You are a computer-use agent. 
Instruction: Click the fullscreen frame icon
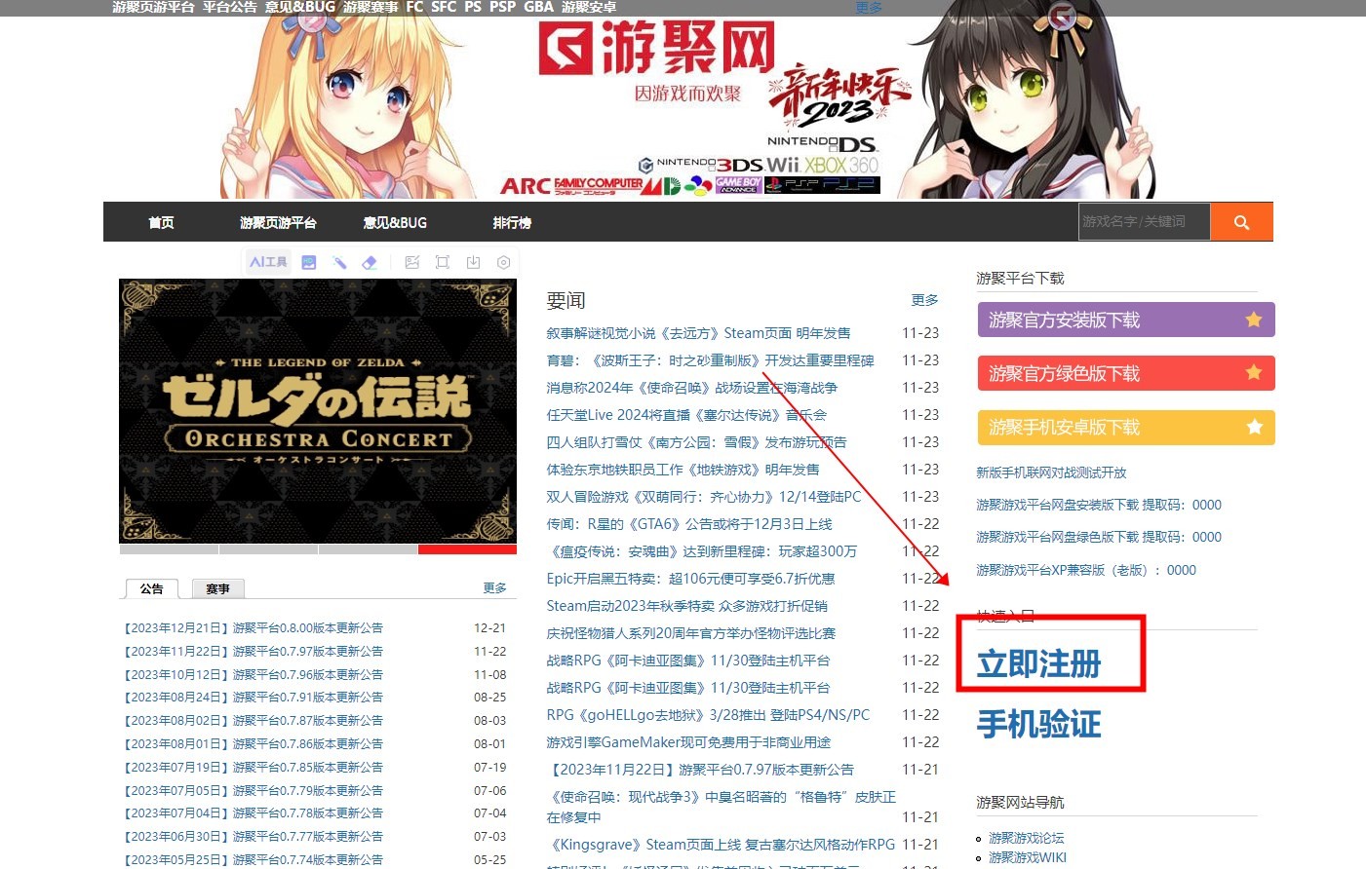coord(443,262)
